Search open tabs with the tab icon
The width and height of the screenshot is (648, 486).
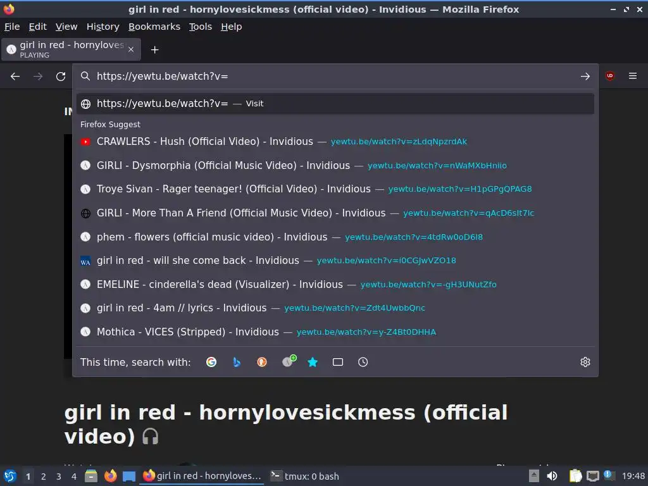pos(338,362)
